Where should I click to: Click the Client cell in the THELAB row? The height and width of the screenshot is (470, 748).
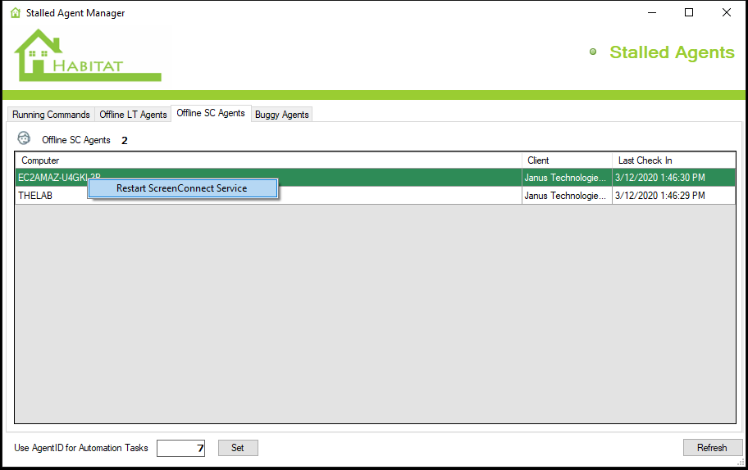566,197
